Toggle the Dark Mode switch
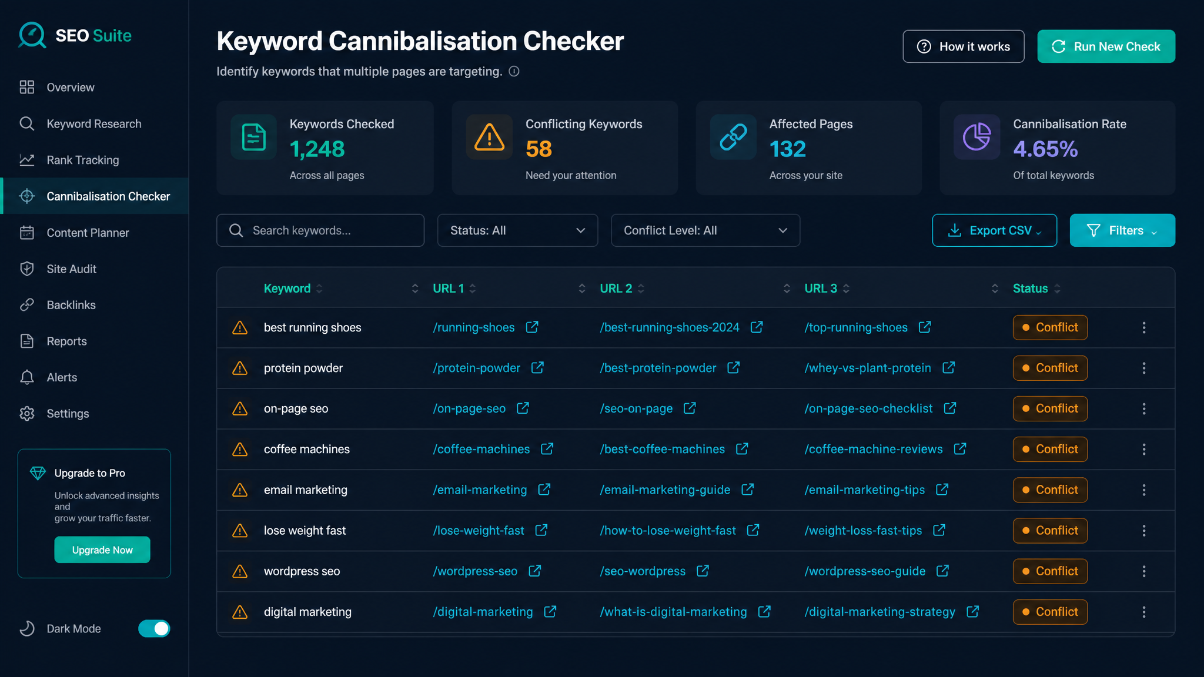This screenshot has width=1204, height=677. coord(154,629)
